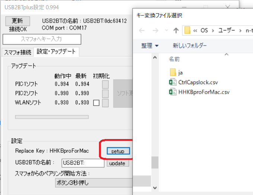Toggle the WLANソフト 初期化 checkbox
This screenshot has height=195, width=253.
[96, 103]
